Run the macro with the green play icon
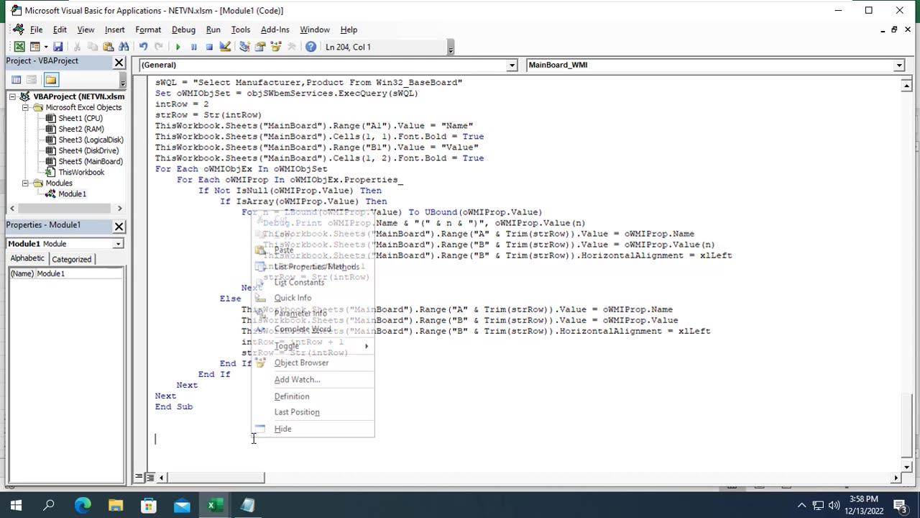This screenshot has width=920, height=518. (178, 47)
